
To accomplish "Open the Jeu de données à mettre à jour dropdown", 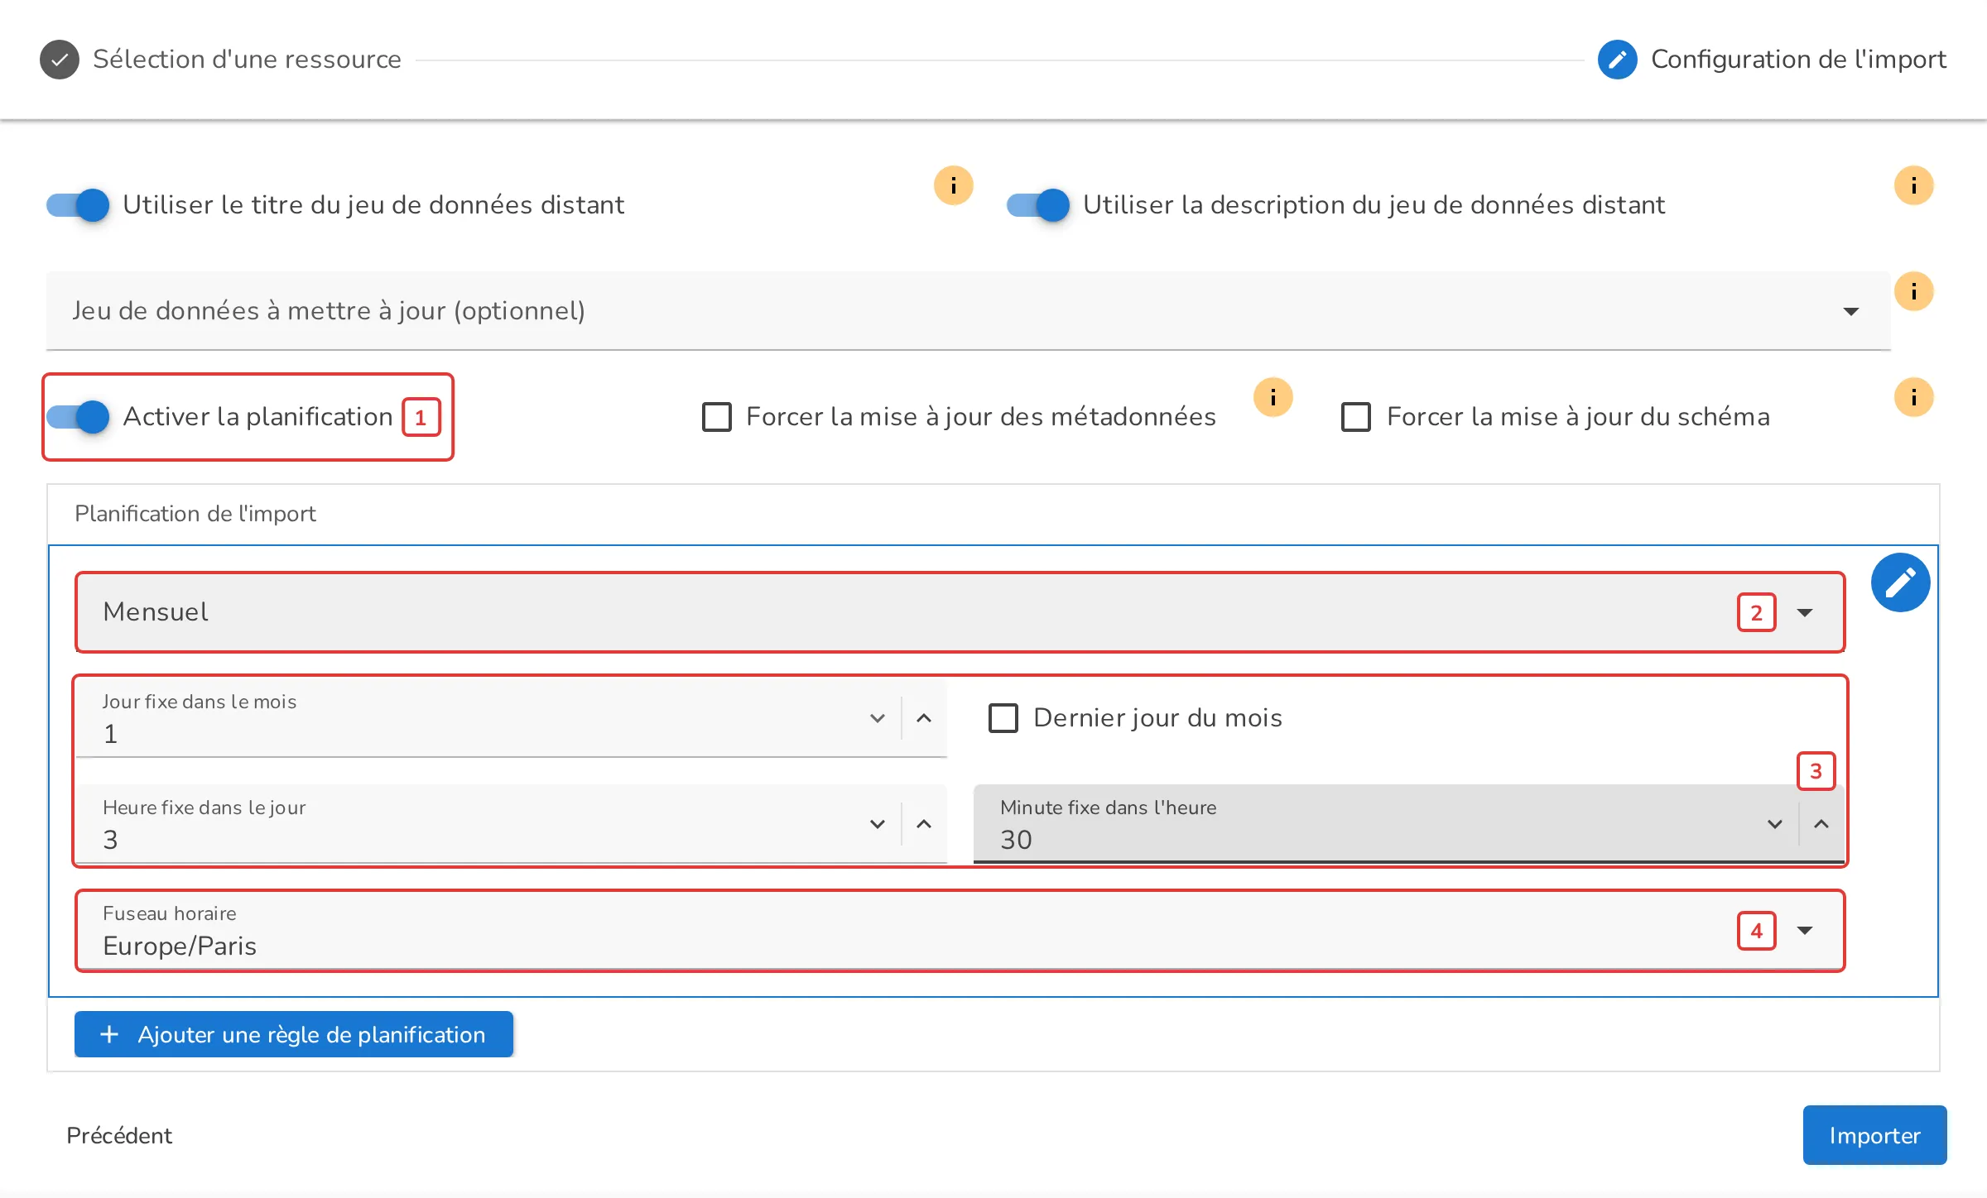I will [968, 311].
